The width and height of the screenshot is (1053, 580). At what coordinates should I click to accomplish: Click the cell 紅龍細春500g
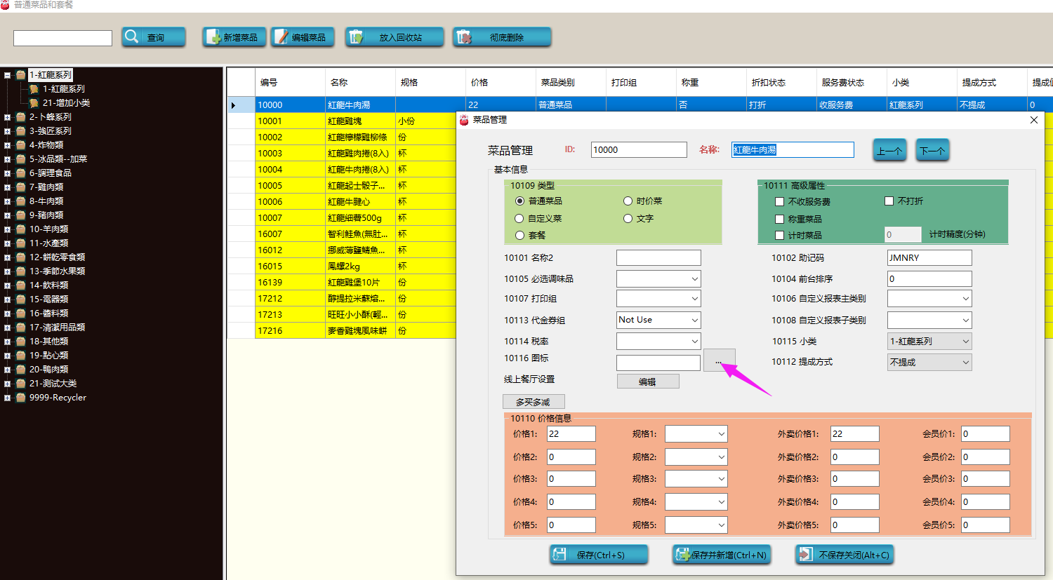pyautogui.click(x=360, y=217)
